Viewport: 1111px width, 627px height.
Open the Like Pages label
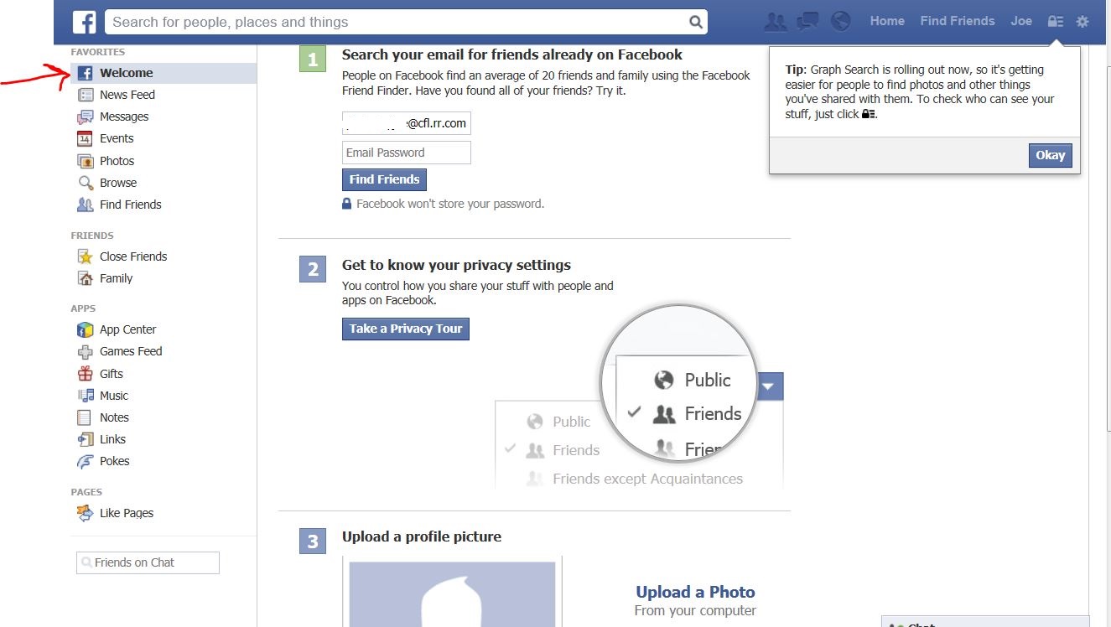(127, 513)
